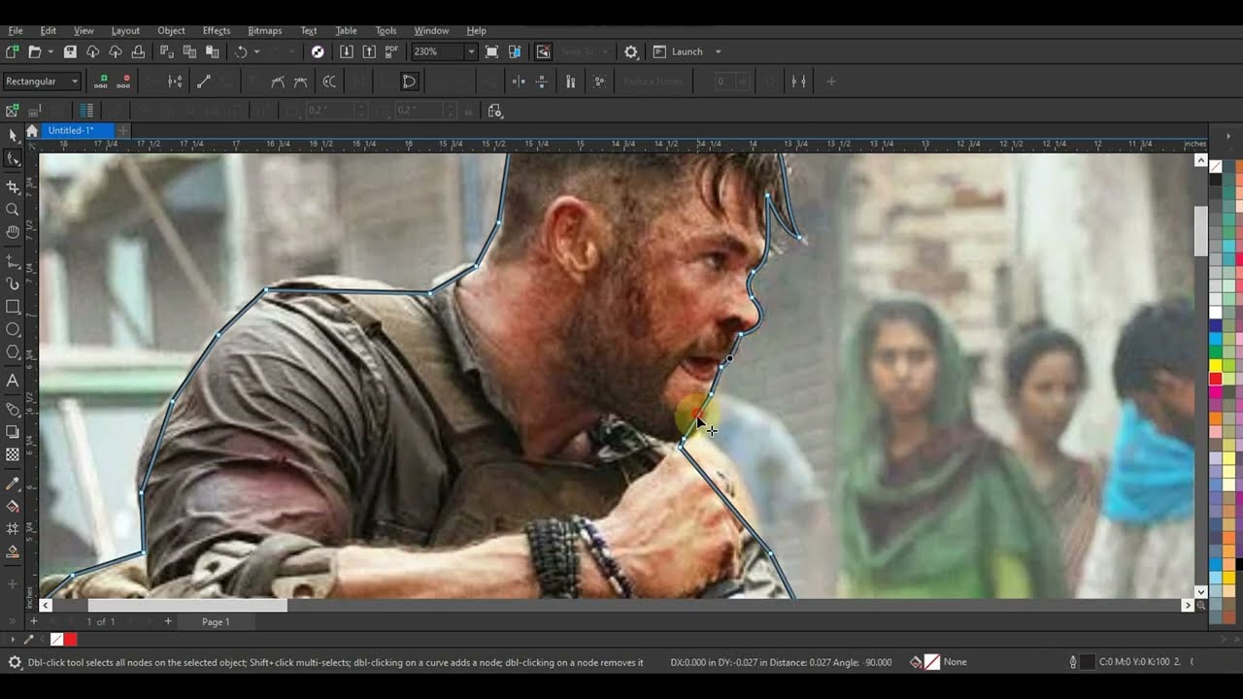The height and width of the screenshot is (699, 1243).
Task: Click the Options gear button
Action: 631,51
